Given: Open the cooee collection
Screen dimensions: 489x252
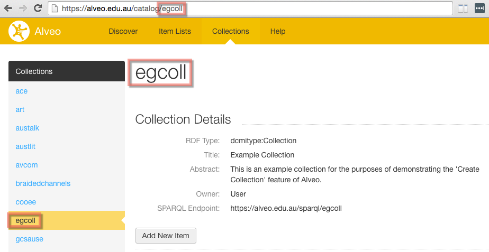Looking at the screenshot, I should pyautogui.click(x=26, y=202).
